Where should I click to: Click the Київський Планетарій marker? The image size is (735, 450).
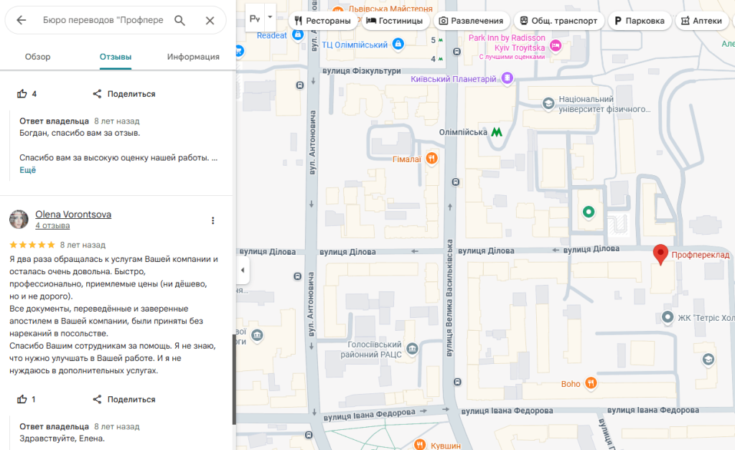click(x=507, y=78)
